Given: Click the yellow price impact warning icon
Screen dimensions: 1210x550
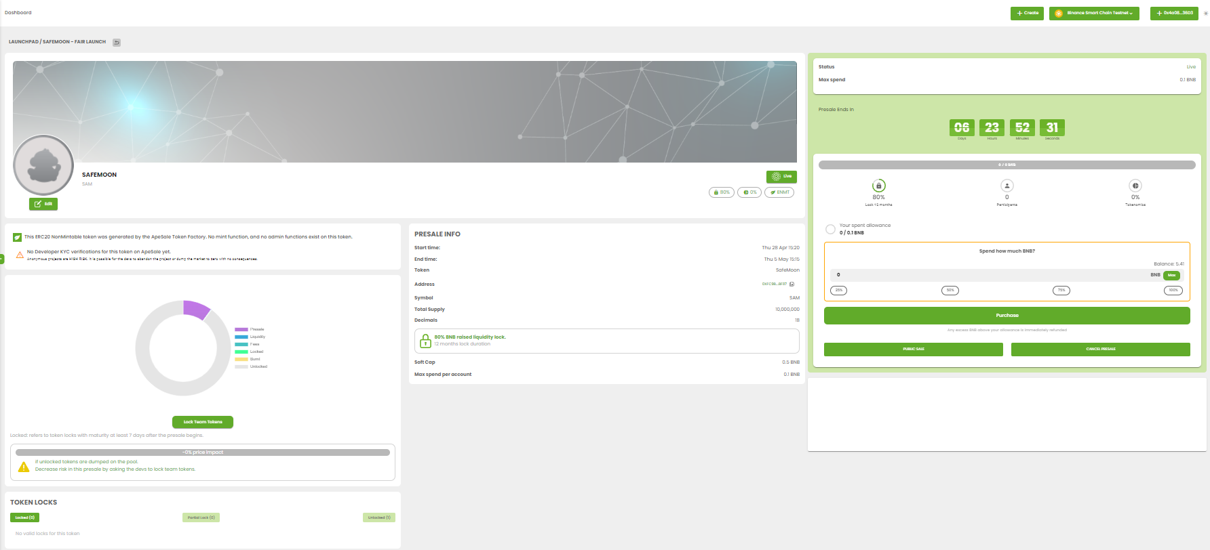Looking at the screenshot, I should [24, 467].
